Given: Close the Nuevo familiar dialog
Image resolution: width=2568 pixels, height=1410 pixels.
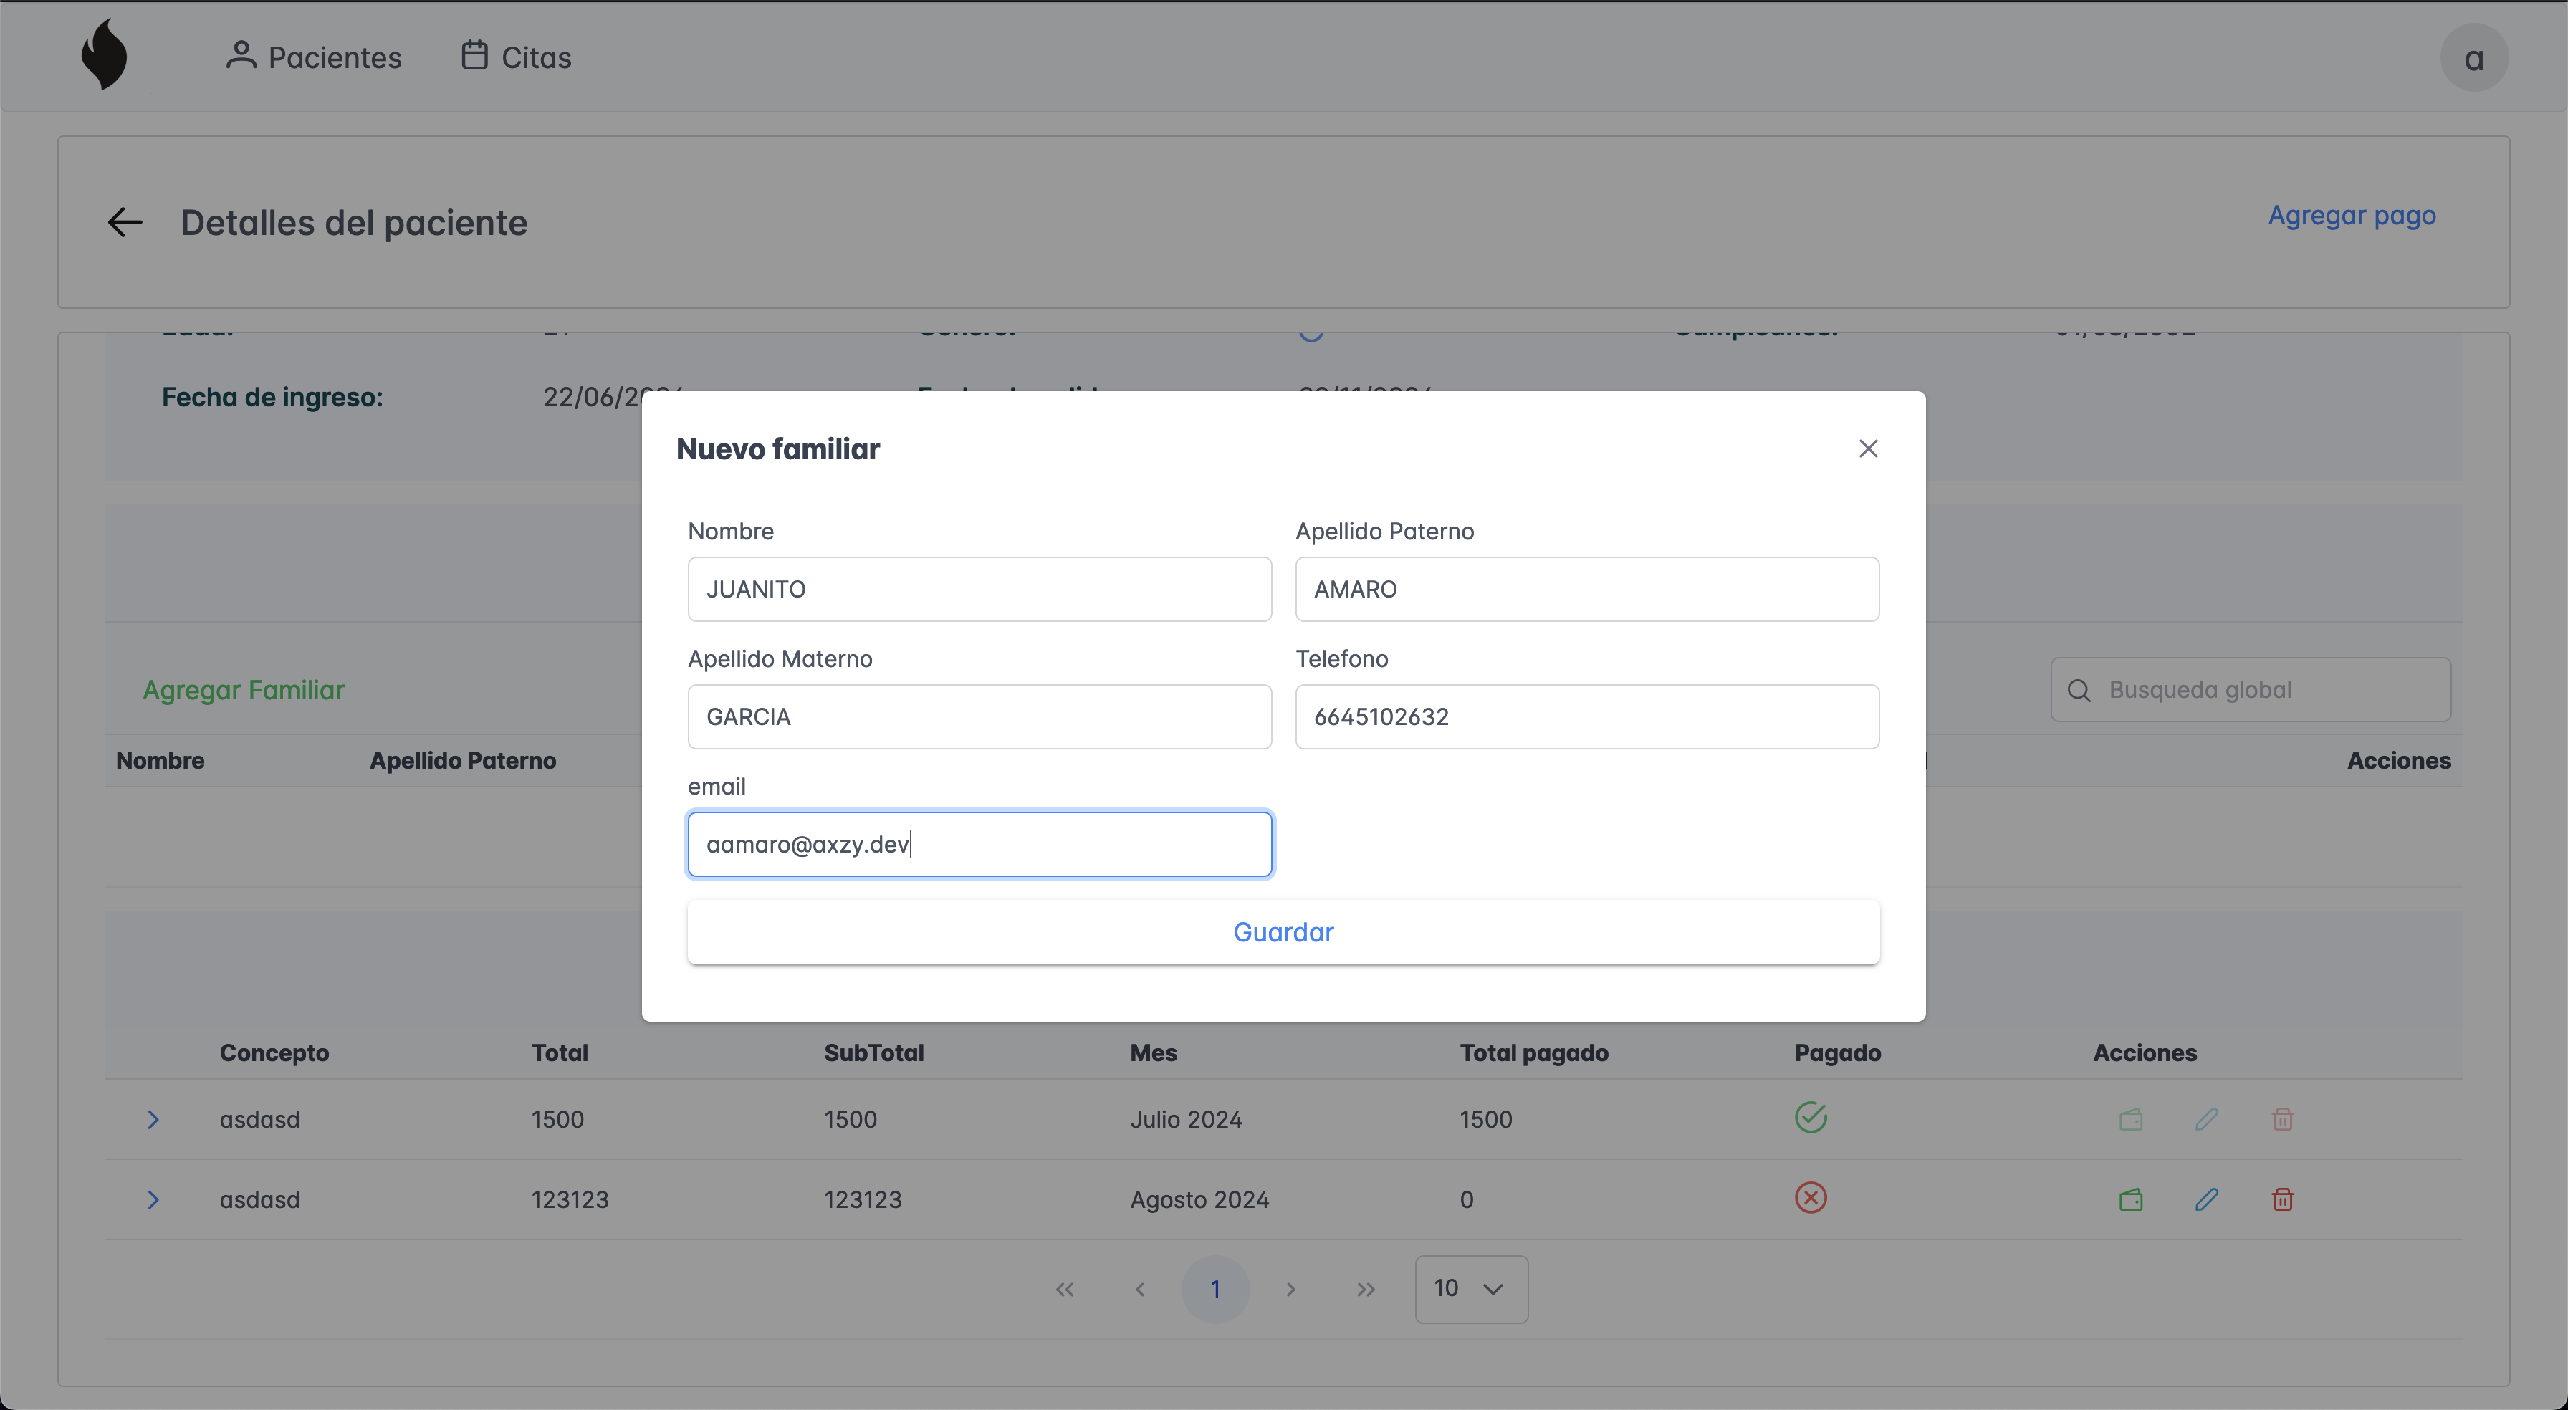Looking at the screenshot, I should coord(1868,449).
